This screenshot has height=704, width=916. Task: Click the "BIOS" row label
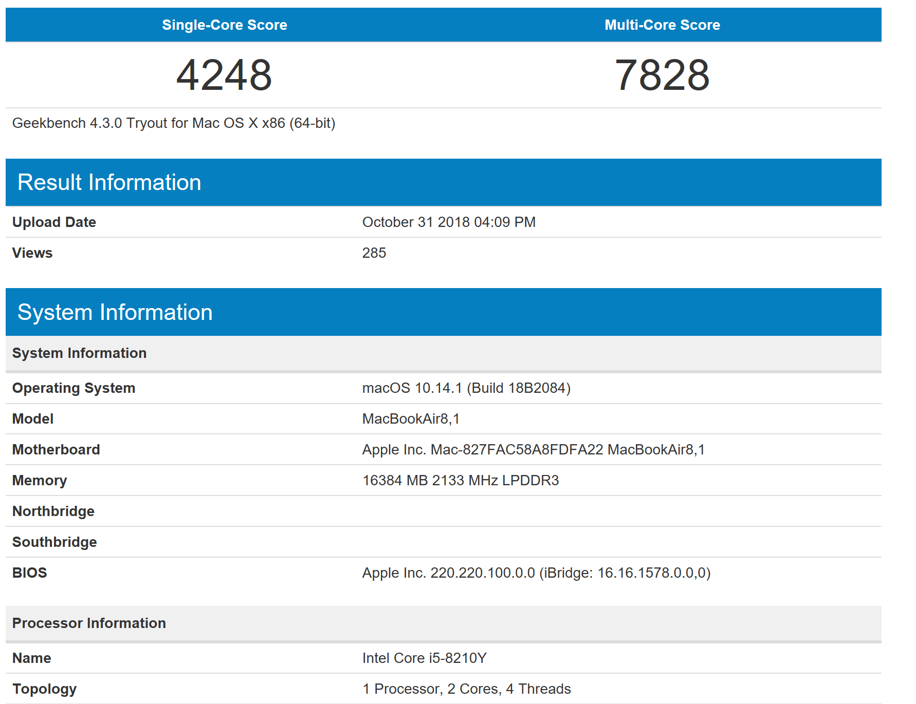[x=30, y=573]
